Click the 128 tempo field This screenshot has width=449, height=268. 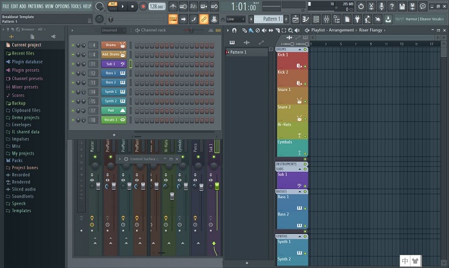point(157,6)
